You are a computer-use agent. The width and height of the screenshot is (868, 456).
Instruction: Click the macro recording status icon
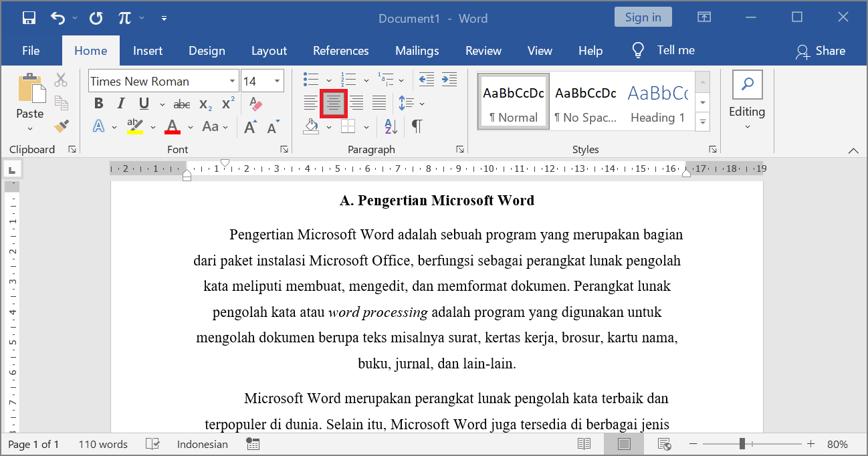pyautogui.click(x=253, y=444)
